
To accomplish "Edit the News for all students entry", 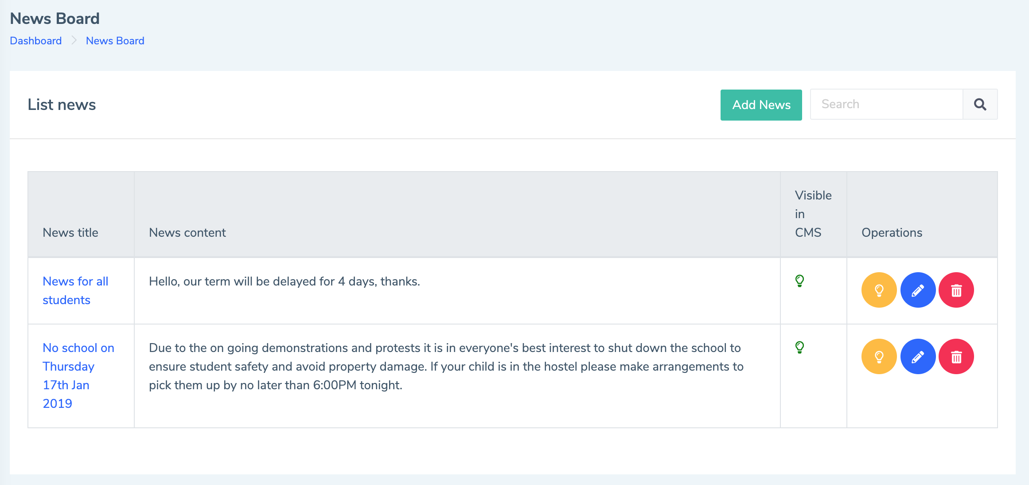I will click(x=918, y=290).
